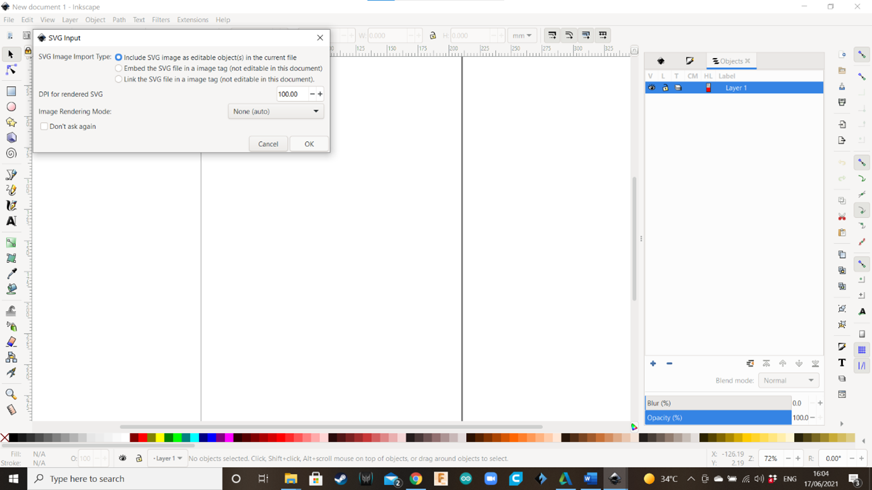Open the File menu

point(9,20)
